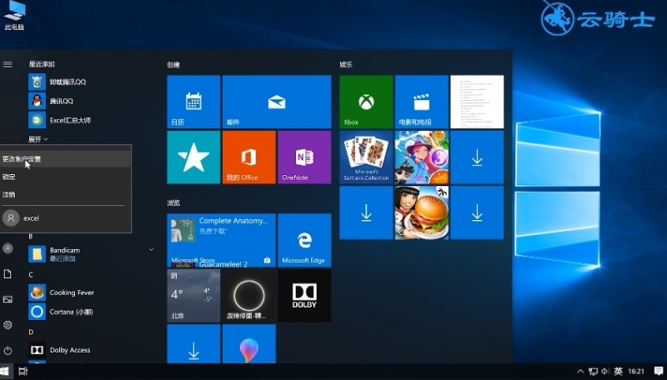Choose Lock (锁定) in the account menu

[x=65, y=177]
